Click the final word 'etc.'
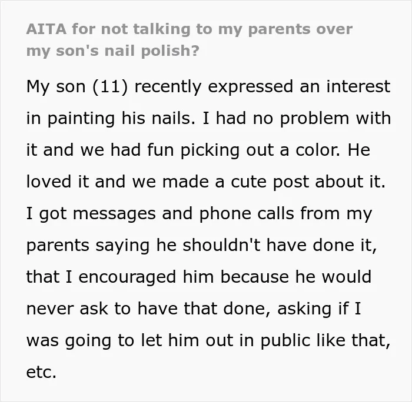 [41, 373]
